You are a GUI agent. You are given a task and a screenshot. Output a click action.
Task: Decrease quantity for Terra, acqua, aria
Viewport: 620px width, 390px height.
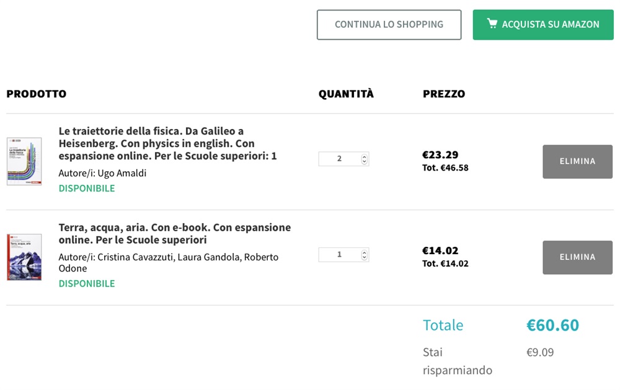[x=365, y=257]
